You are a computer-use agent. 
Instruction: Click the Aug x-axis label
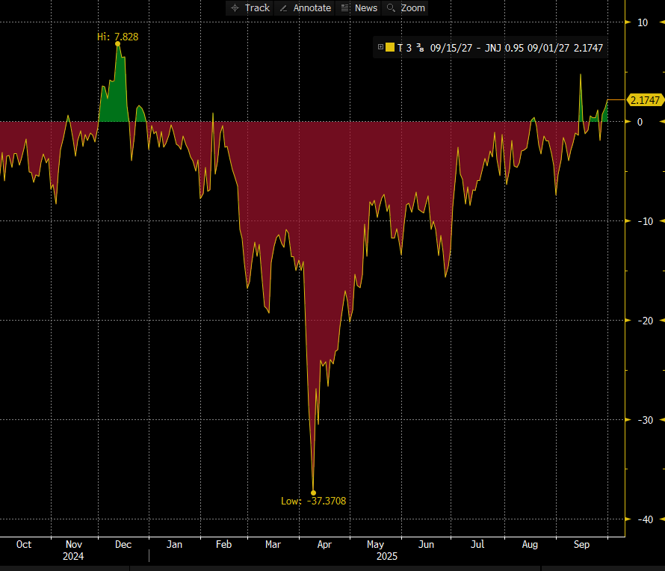point(530,544)
